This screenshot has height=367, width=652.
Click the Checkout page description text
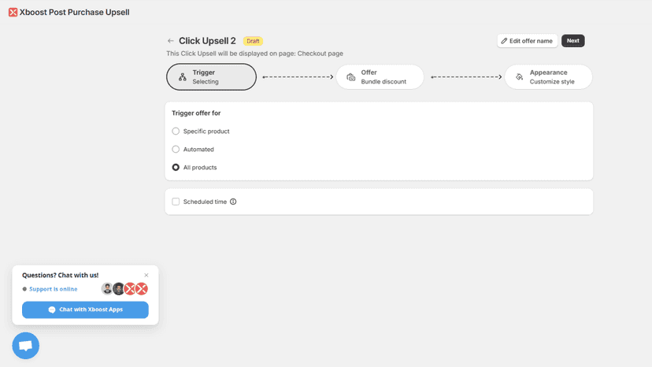click(254, 54)
